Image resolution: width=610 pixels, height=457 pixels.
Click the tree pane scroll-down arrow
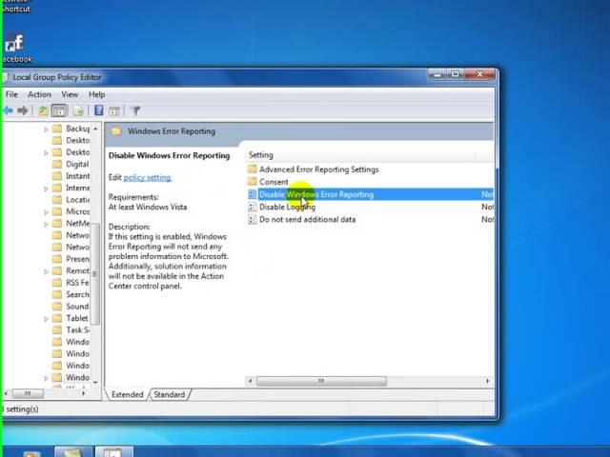pyautogui.click(x=95, y=383)
